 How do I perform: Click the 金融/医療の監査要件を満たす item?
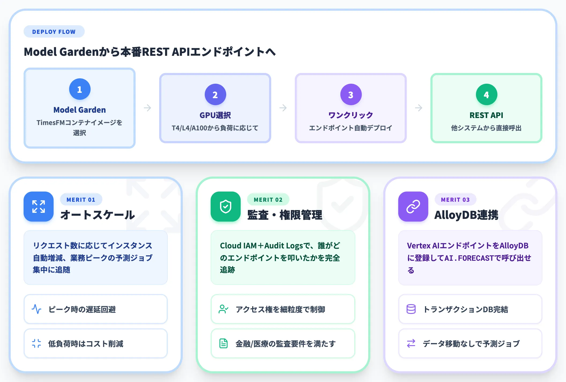283,343
